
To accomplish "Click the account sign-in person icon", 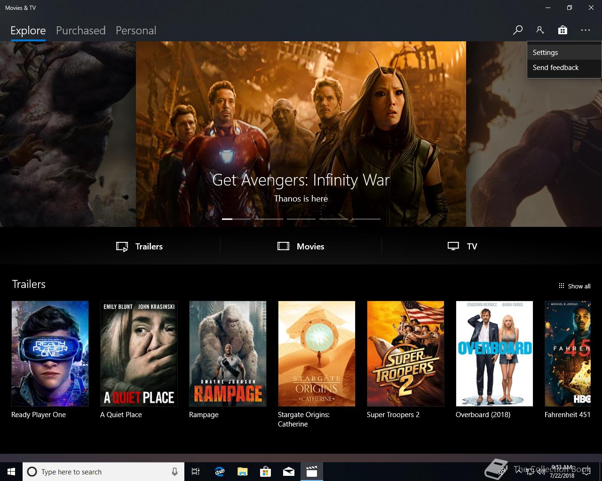I will point(540,30).
